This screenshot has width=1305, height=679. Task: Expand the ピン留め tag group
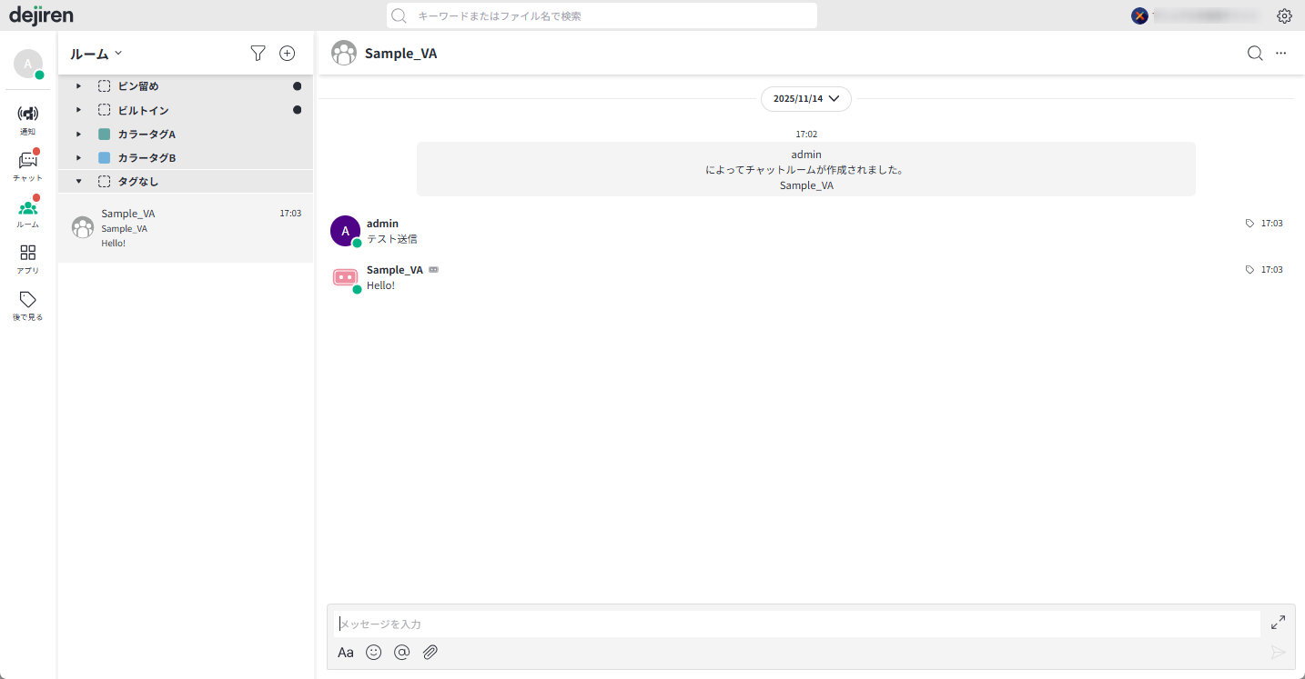tap(78, 86)
